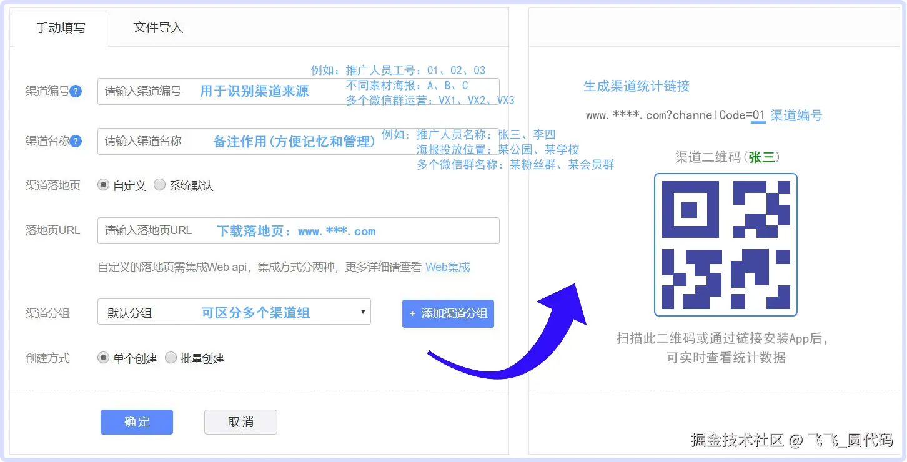Click the 渠道二维码 QR code image
The width and height of the screenshot is (907, 462).
[x=726, y=245]
